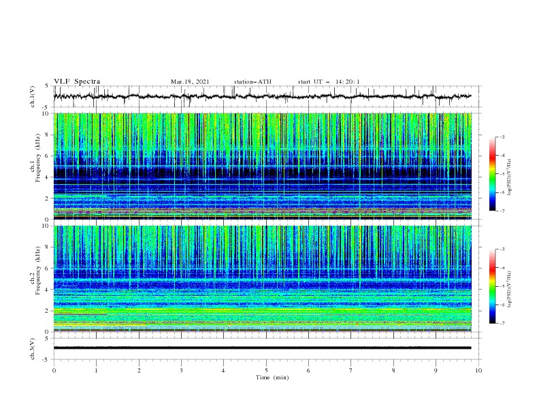Click inside the ch.1 spectrogram panel
Viewport: 539px width, 416px height.
tap(262, 166)
